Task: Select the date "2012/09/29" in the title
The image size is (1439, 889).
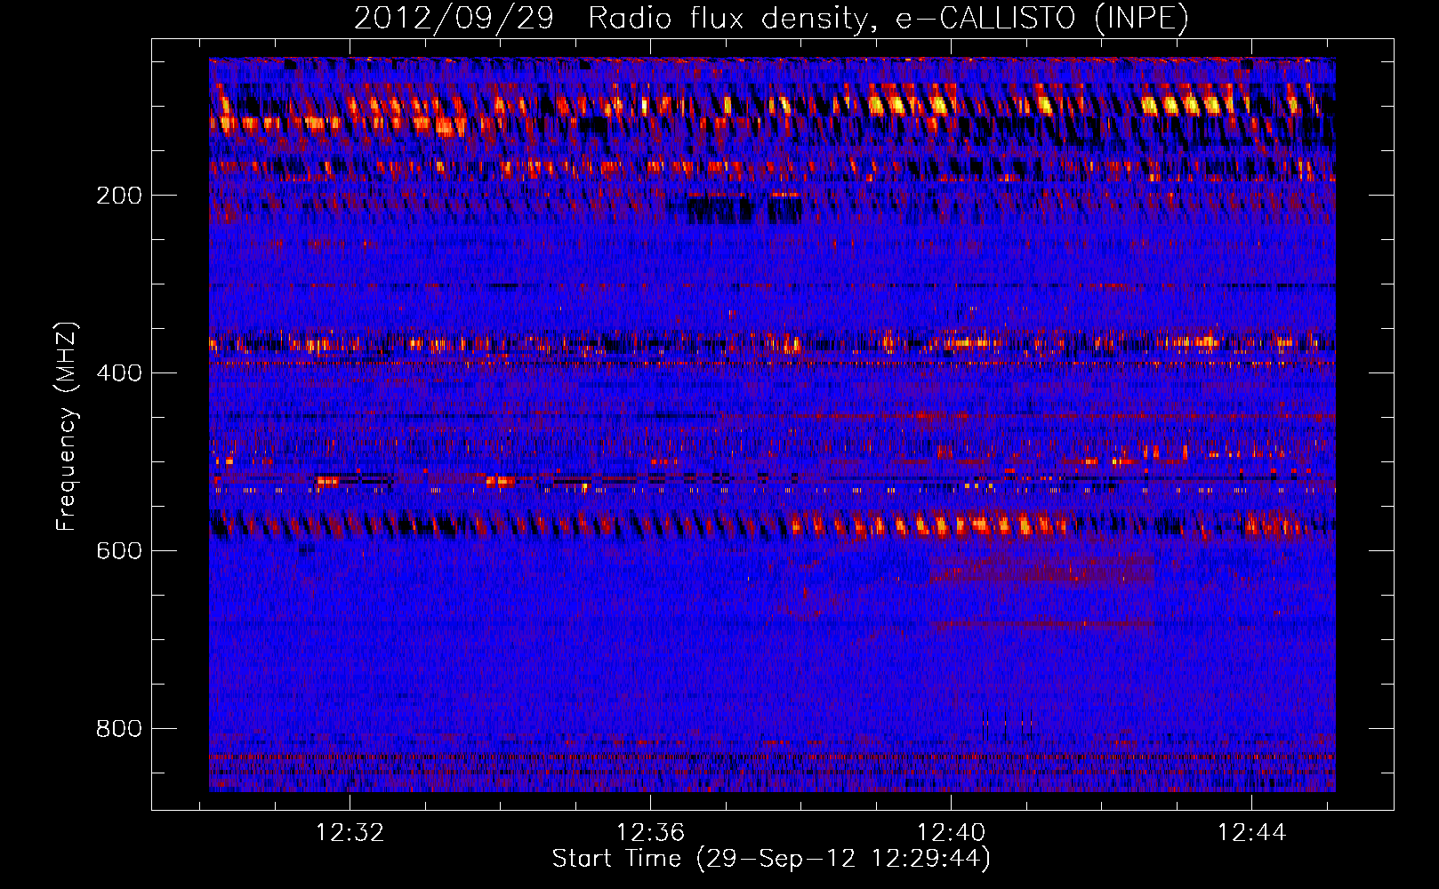Action: (x=454, y=19)
